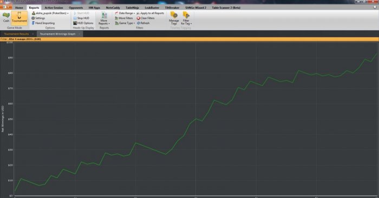
Task: Click Stop HUD
Action: tap(81, 18)
